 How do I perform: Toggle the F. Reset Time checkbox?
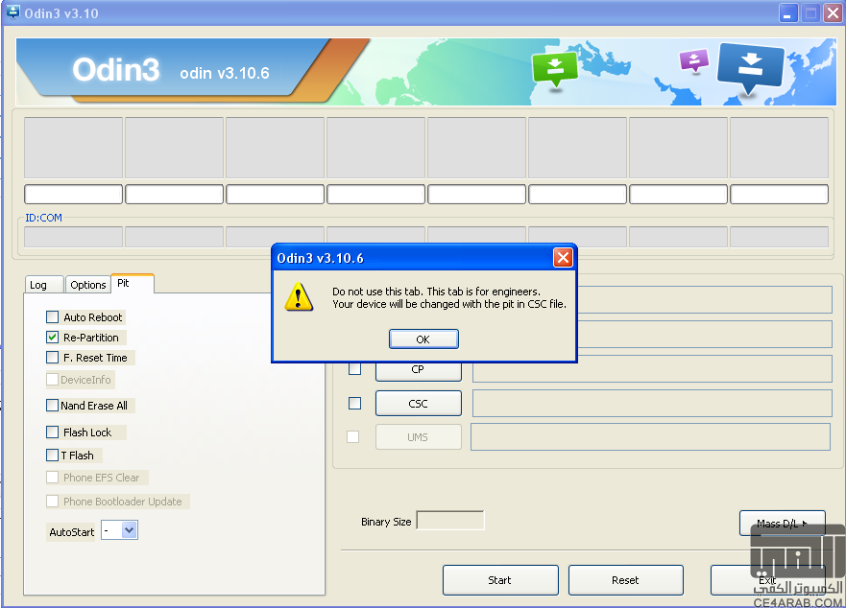53,358
